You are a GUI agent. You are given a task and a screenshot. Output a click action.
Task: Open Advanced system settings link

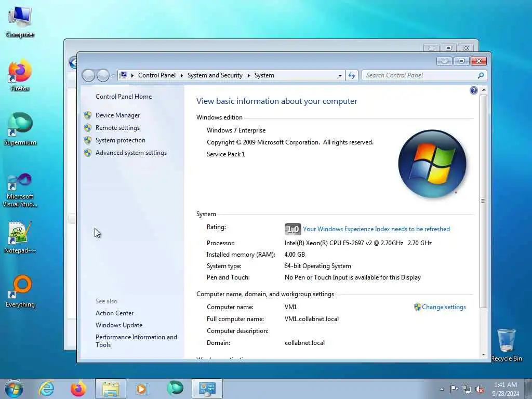click(131, 153)
